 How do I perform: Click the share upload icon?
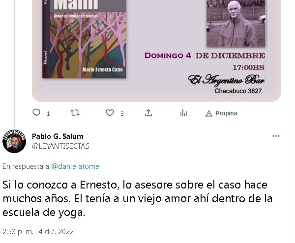pos(148,113)
